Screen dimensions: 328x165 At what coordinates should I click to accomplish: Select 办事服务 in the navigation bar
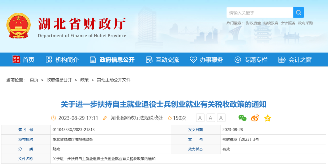207,60
